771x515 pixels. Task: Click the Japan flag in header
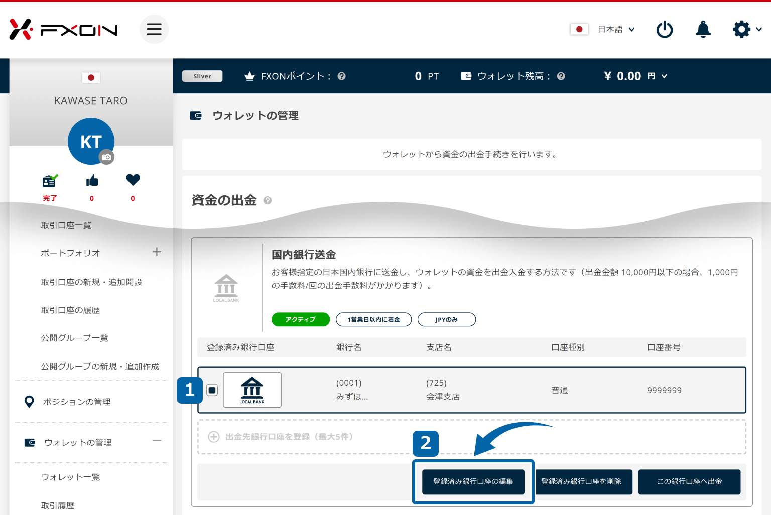pyautogui.click(x=579, y=29)
